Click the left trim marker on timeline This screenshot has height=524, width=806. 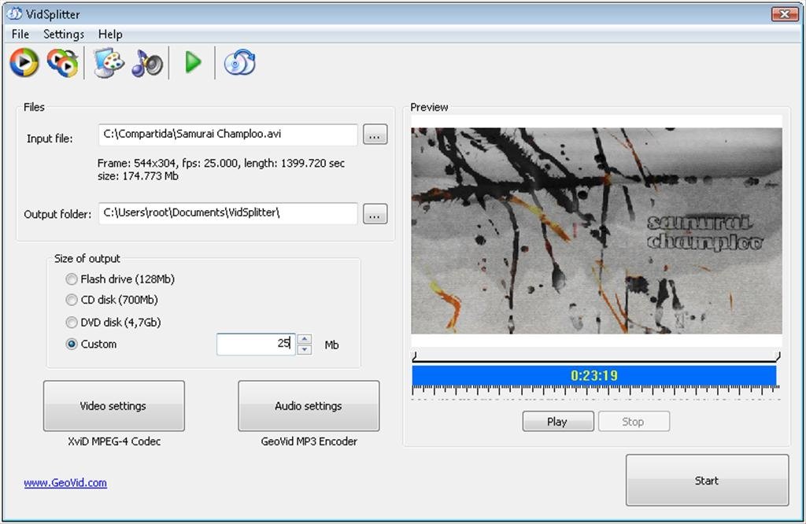[x=414, y=356]
